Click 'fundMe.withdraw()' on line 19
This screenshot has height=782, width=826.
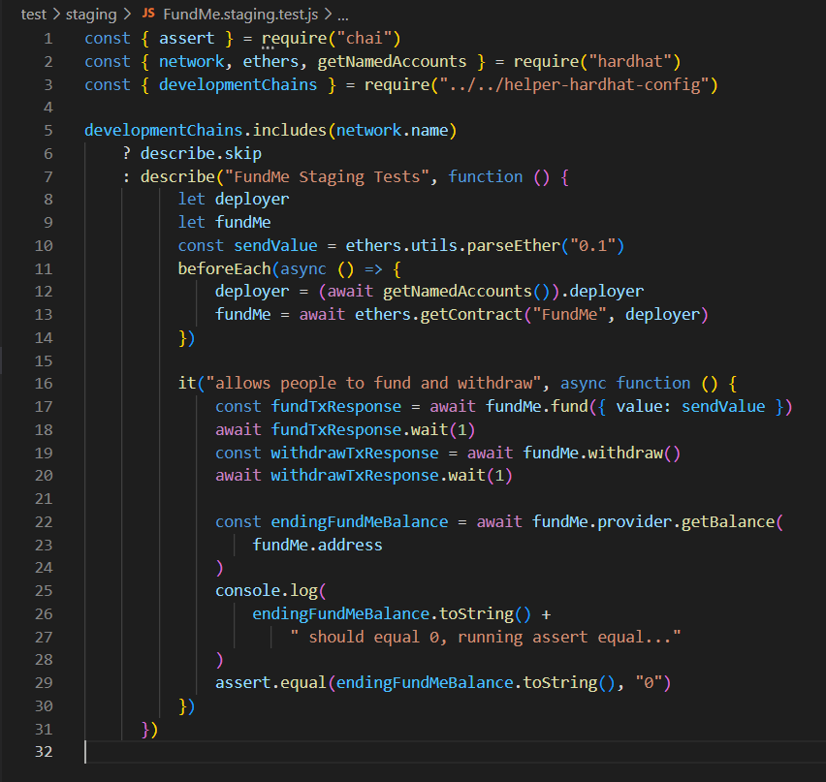[602, 453]
